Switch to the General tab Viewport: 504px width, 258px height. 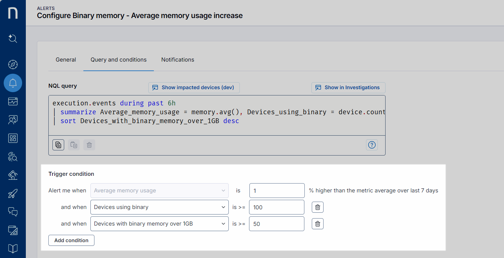66,60
